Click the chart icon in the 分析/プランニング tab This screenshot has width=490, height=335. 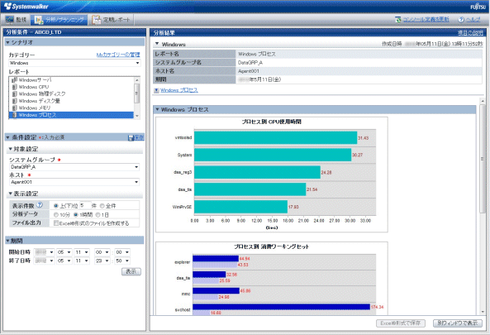39,20
